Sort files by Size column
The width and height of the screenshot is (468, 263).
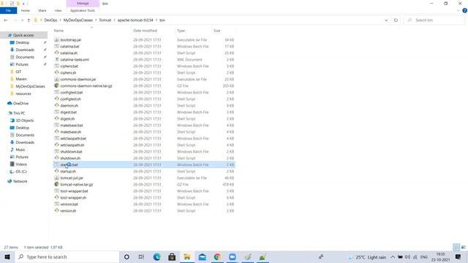point(217,31)
